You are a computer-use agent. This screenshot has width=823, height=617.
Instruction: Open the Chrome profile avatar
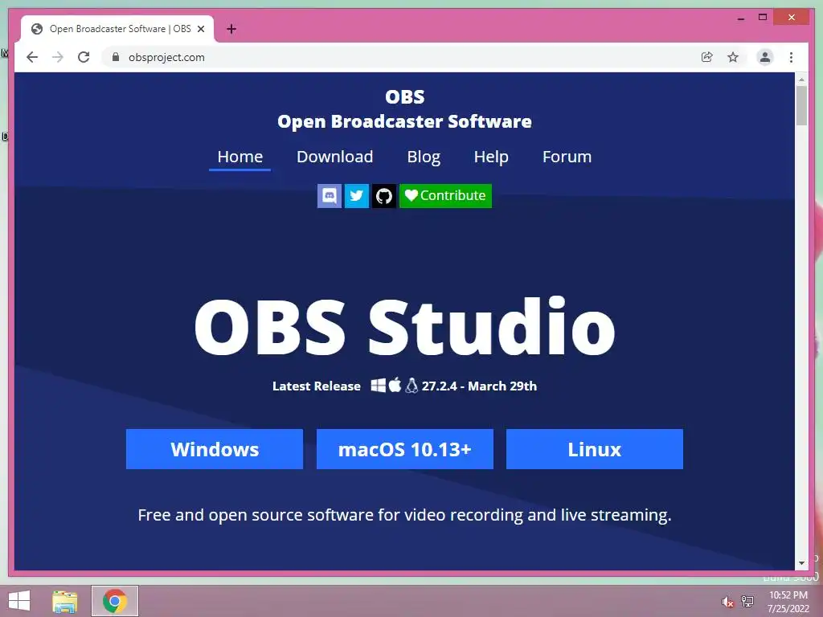[x=765, y=57]
